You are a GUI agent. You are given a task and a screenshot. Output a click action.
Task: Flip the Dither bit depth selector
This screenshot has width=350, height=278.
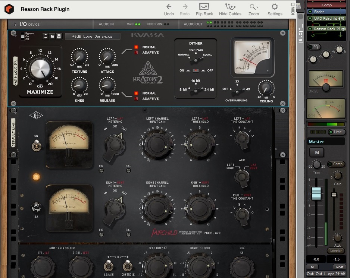point(196,90)
